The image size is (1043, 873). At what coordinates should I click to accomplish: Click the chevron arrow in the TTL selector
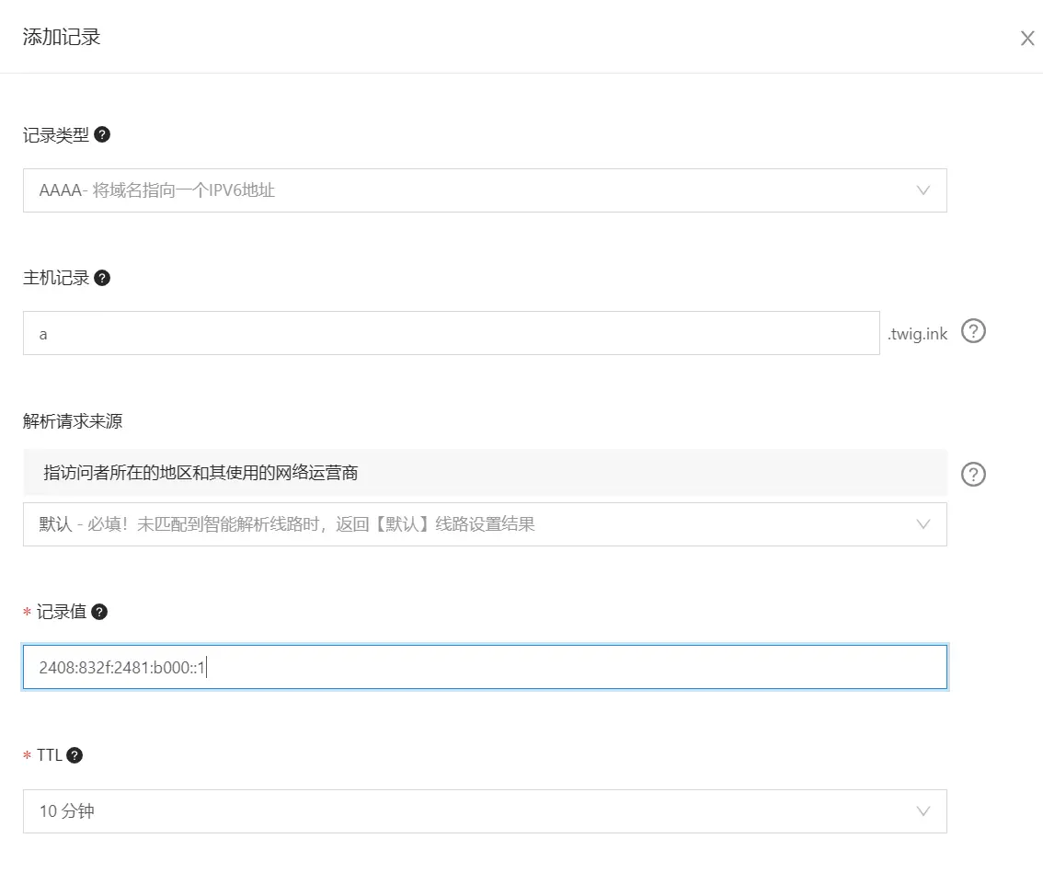click(x=923, y=811)
